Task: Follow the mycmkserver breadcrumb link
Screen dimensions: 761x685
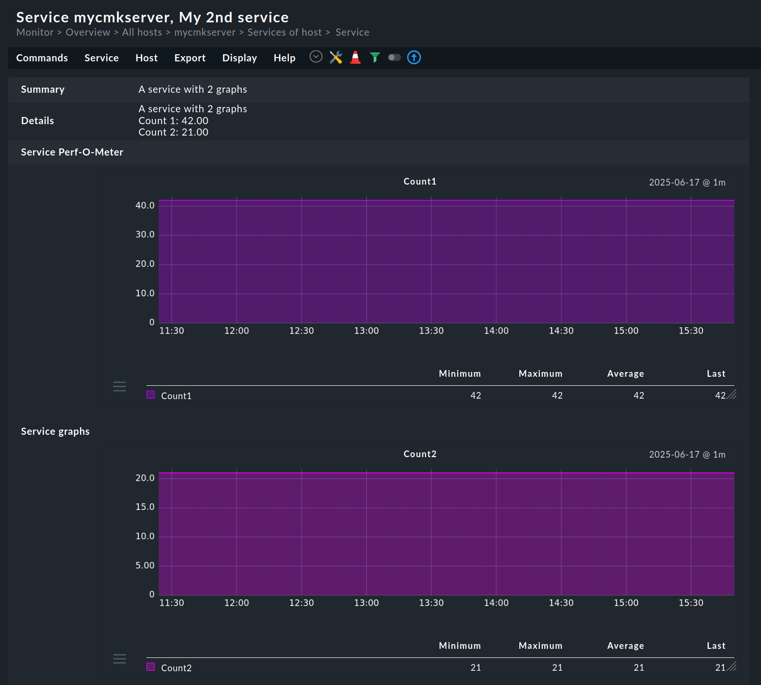Action: [x=205, y=32]
